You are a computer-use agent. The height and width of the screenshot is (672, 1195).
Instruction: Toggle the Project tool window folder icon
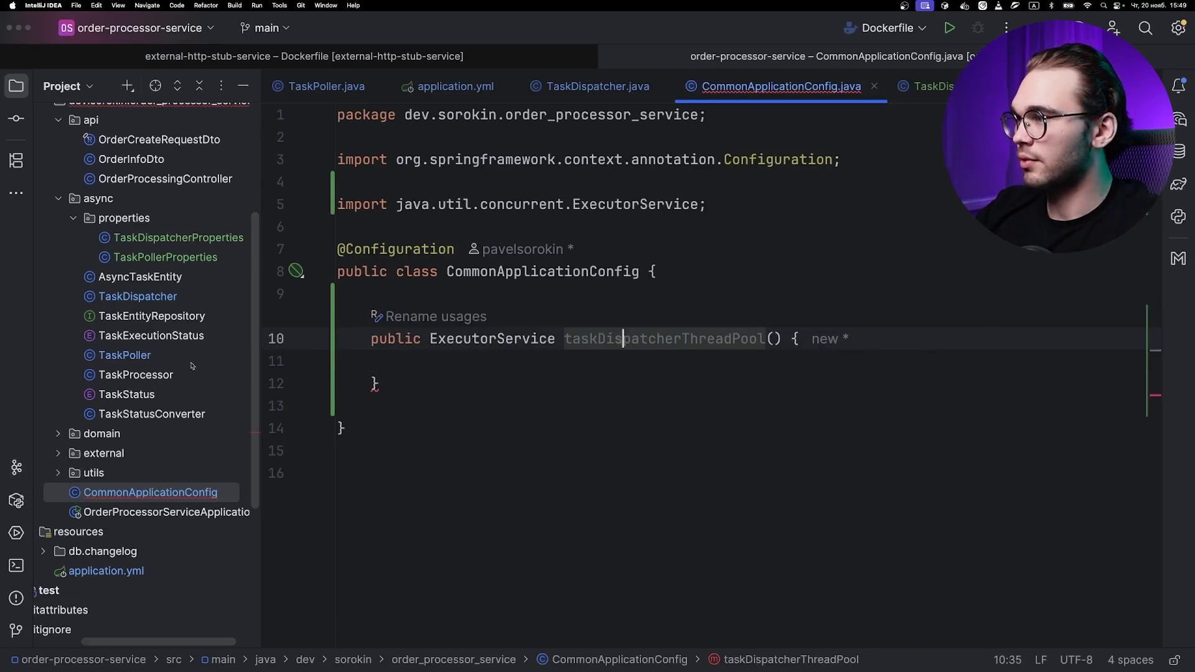(17, 86)
